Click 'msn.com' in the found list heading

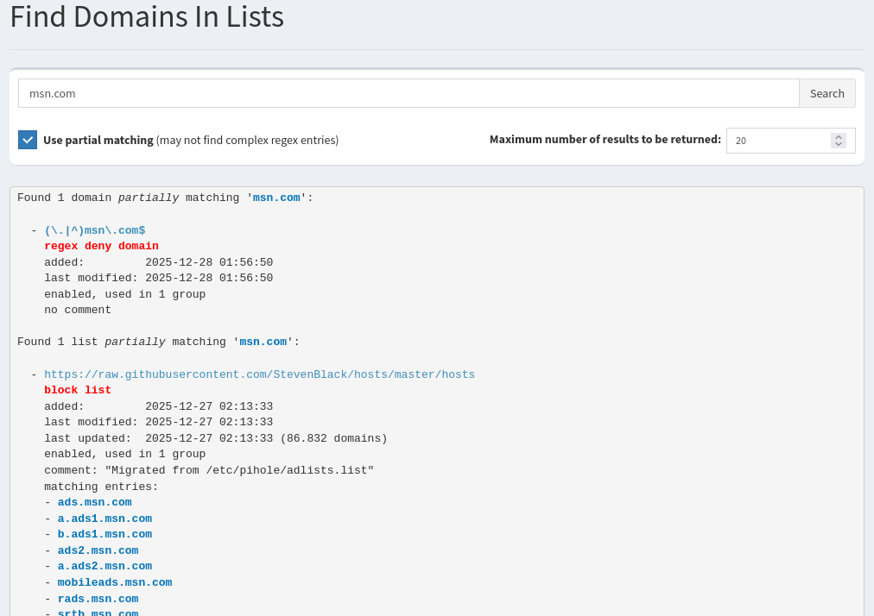coord(263,342)
